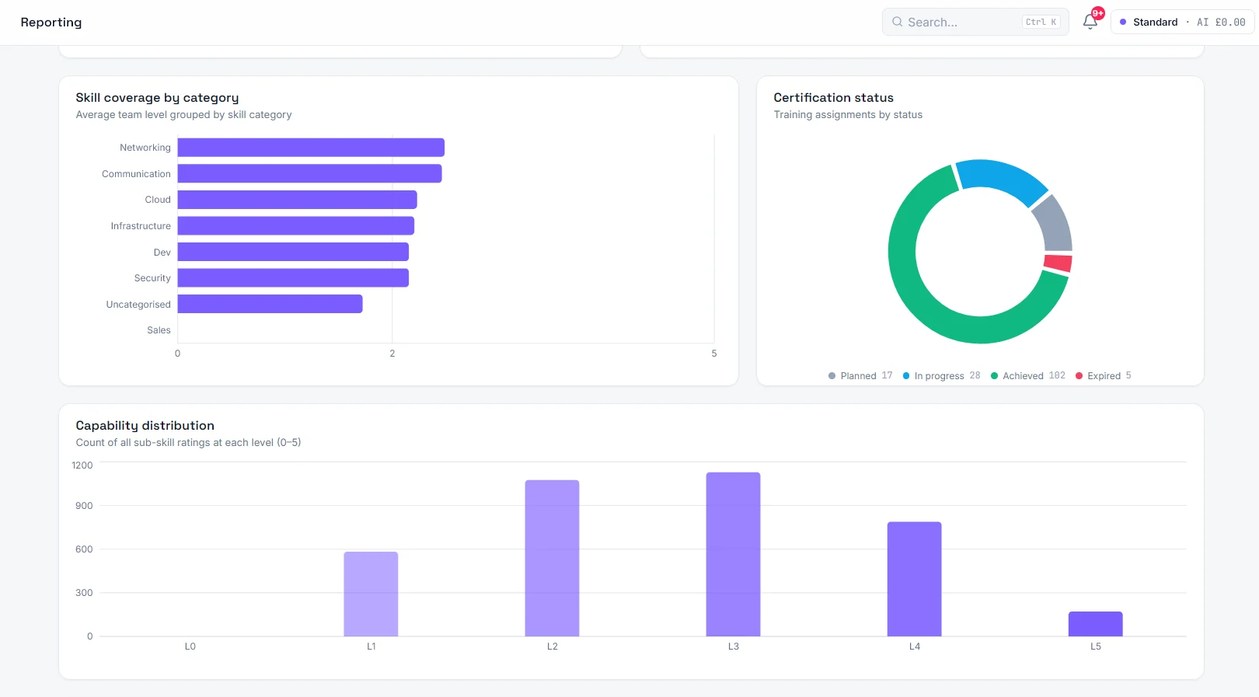Click the L1 bar in Capability distribution
This screenshot has height=697, width=1259.
point(371,594)
